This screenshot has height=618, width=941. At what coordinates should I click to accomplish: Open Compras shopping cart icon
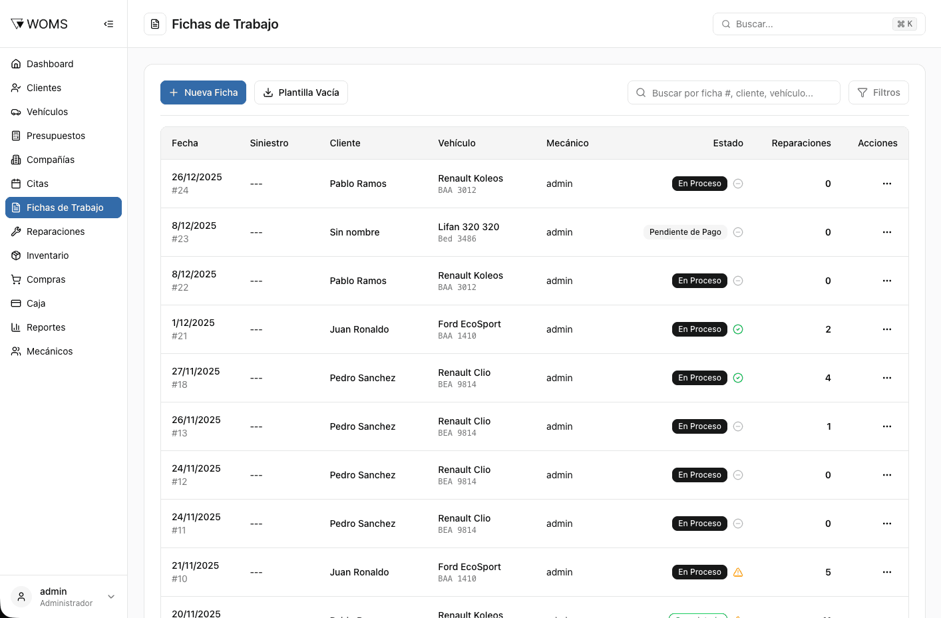[16, 279]
